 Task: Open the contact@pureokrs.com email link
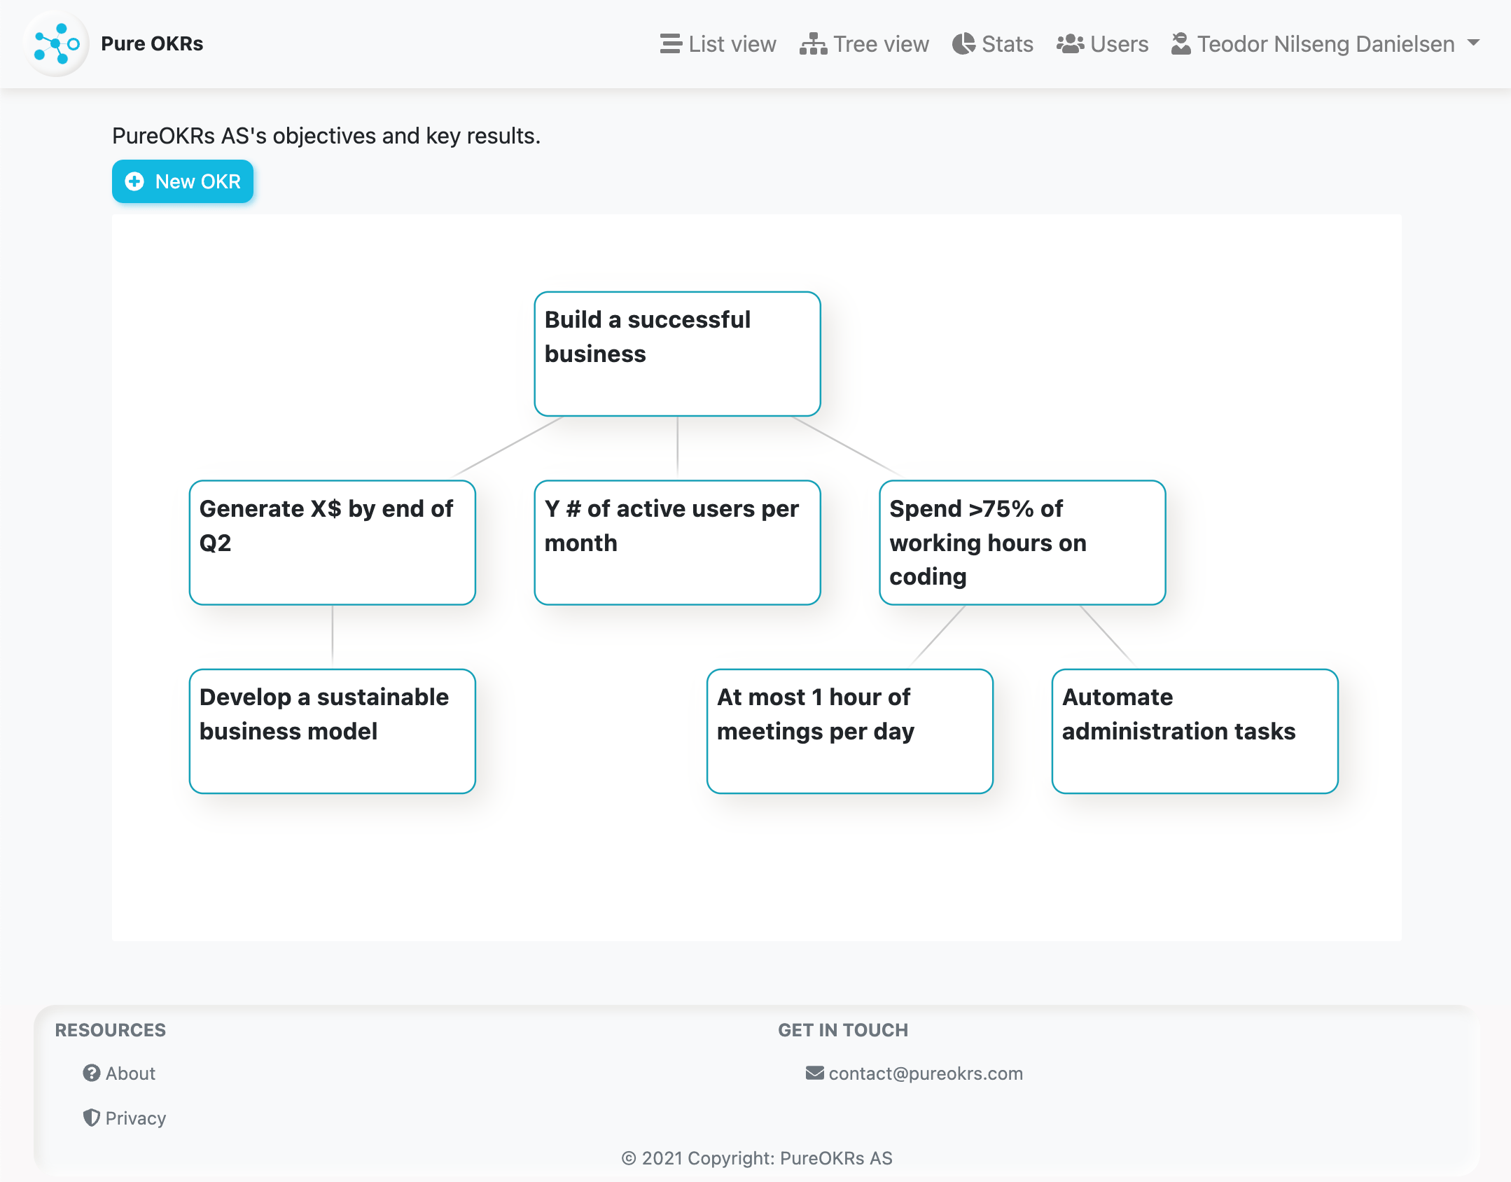tap(926, 1073)
